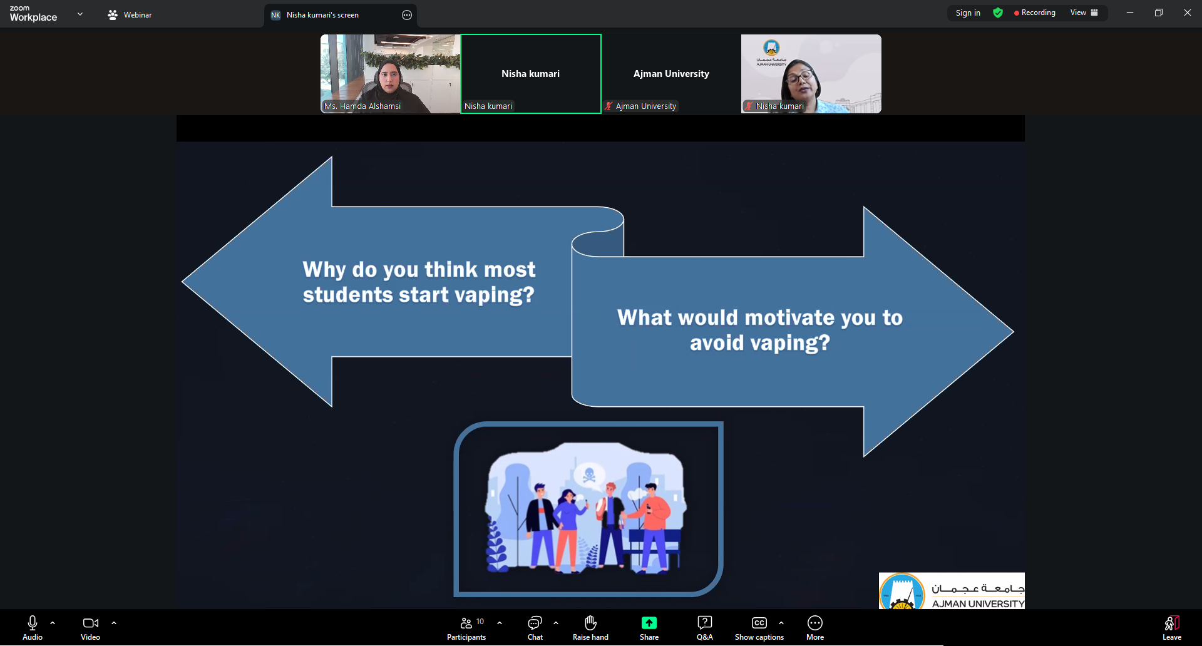1202x646 pixels.
Task: Select the Webinar tab
Action: pyautogui.click(x=130, y=15)
